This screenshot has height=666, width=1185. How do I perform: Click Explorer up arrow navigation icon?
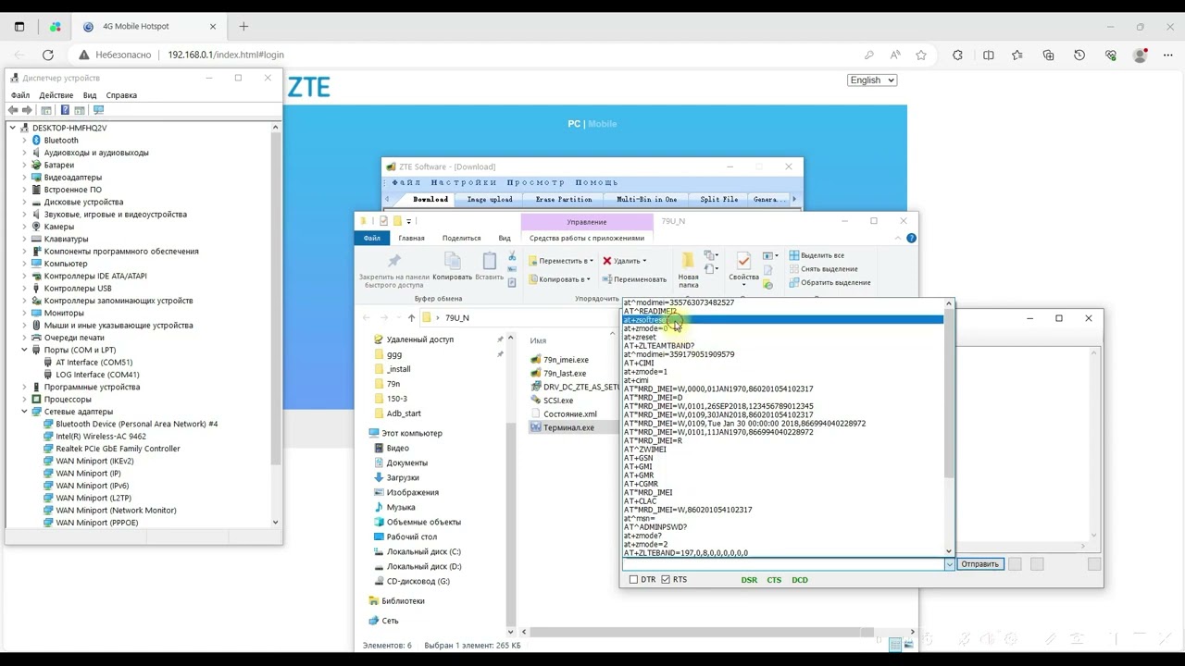click(x=411, y=317)
